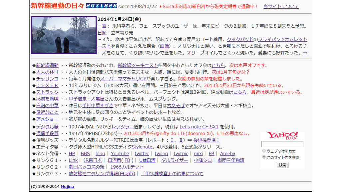Open the 小峰シロ link

tap(203, 160)
